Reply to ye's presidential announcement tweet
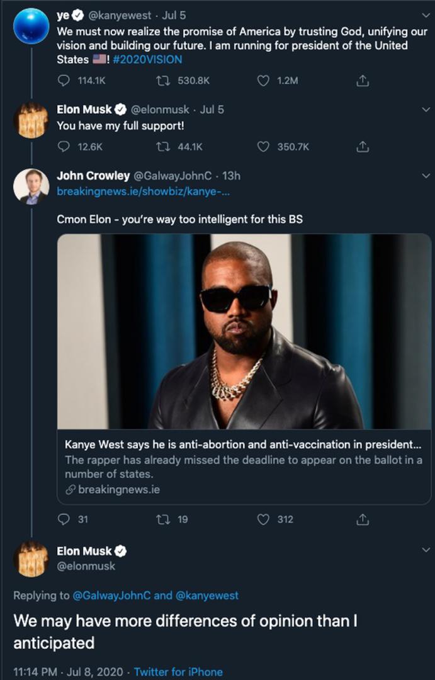The width and height of the screenshot is (435, 680). pyautogui.click(x=64, y=81)
